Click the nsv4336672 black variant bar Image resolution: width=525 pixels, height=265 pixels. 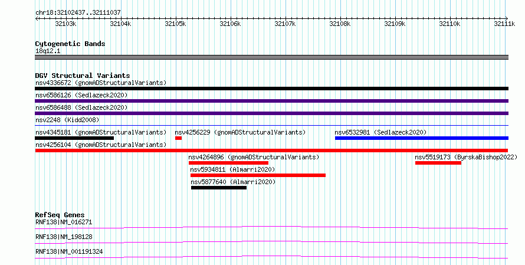pos(271,89)
